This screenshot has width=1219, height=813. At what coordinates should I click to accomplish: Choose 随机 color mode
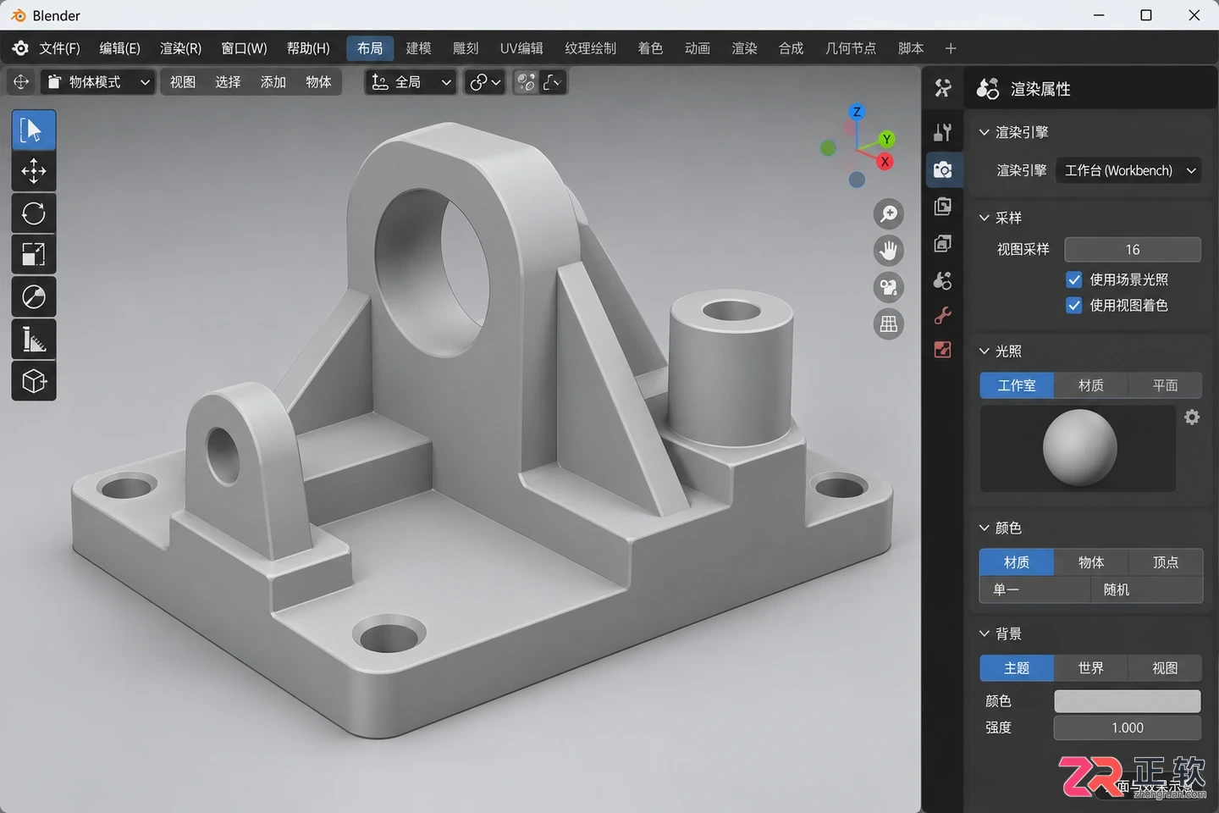click(x=1146, y=589)
